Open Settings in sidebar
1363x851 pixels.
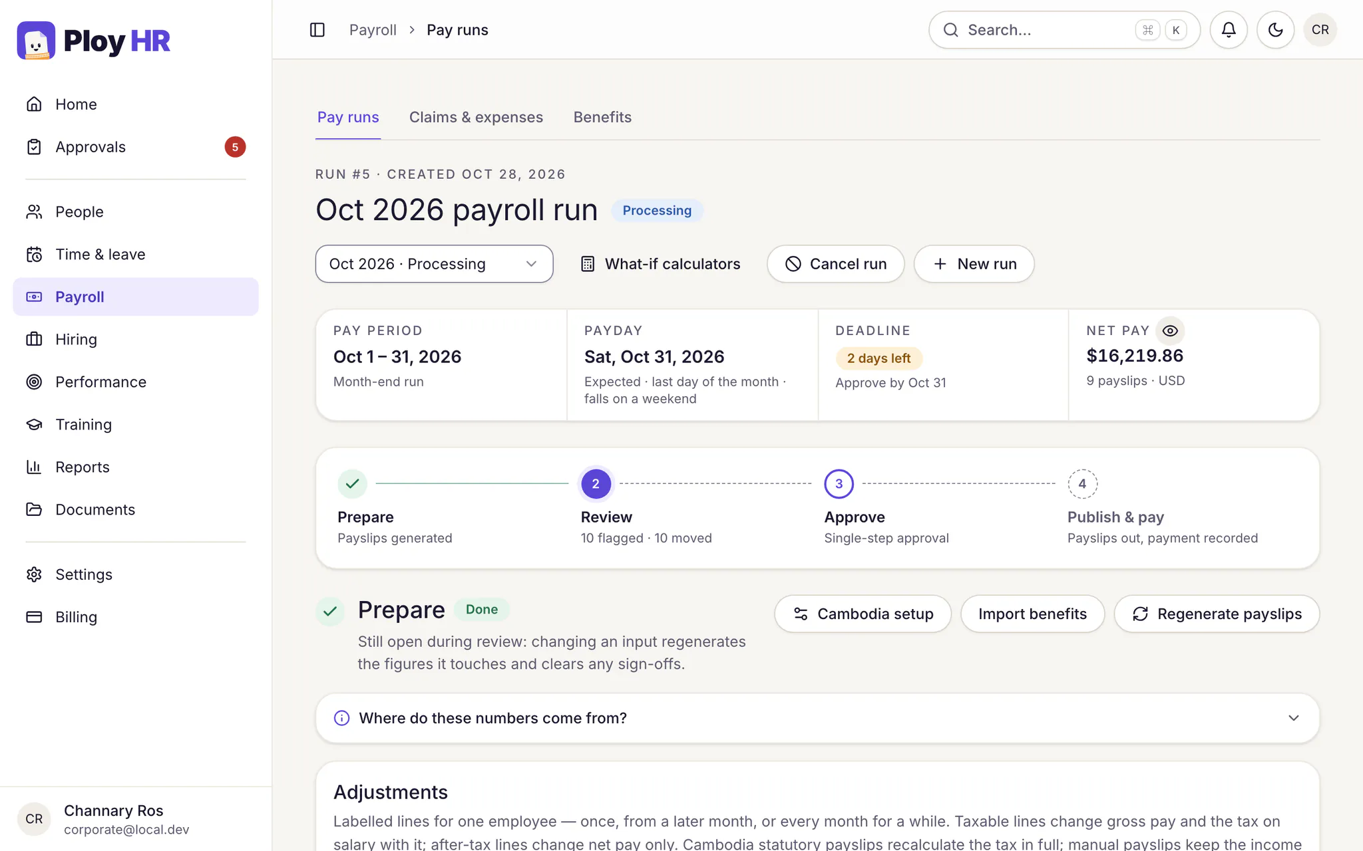[x=136, y=574]
